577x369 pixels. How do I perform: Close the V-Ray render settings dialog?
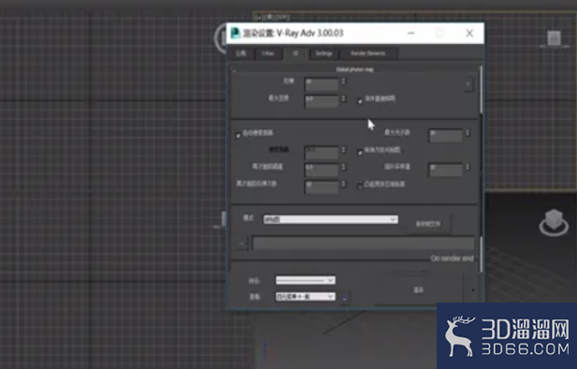[x=469, y=33]
